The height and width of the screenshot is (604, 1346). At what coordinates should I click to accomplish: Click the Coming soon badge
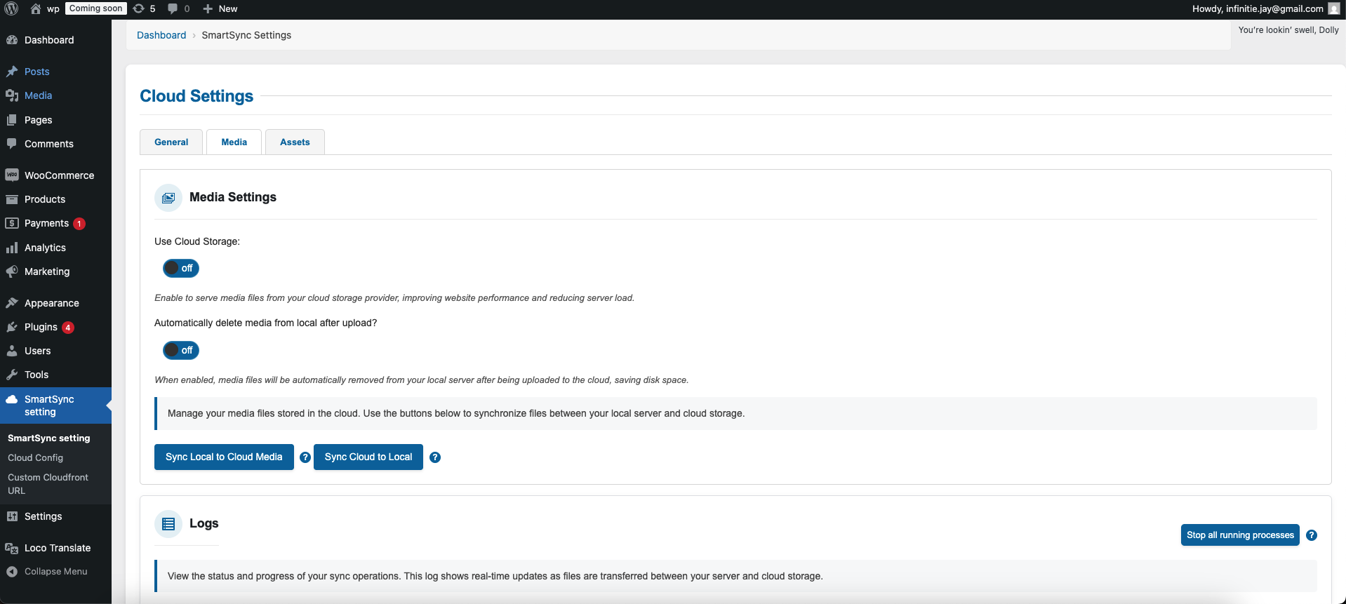(96, 8)
